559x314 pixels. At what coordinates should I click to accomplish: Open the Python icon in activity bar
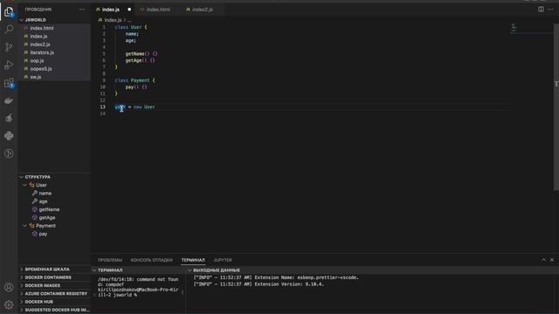pyautogui.click(x=9, y=136)
